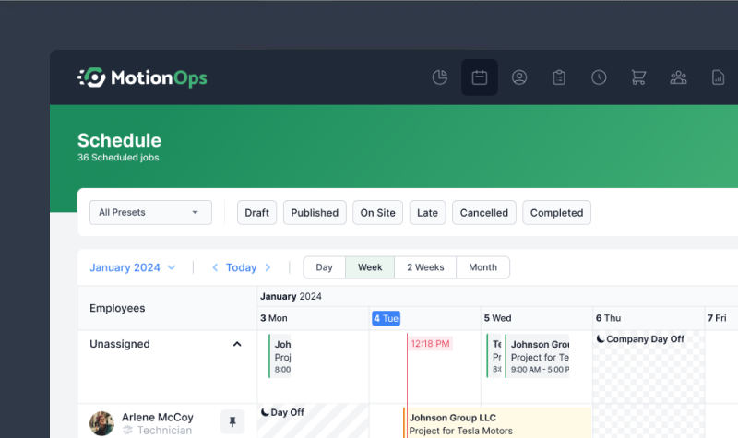Screen dimensions: 738x438
Task: Switch to Day view
Action: [x=325, y=267]
